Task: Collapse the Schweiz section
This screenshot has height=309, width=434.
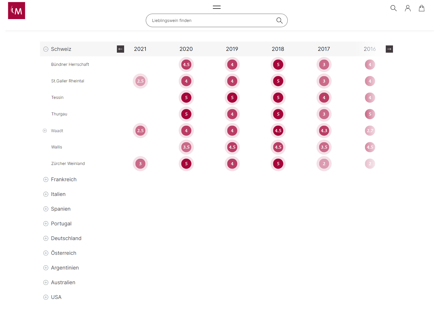Action: (46, 49)
